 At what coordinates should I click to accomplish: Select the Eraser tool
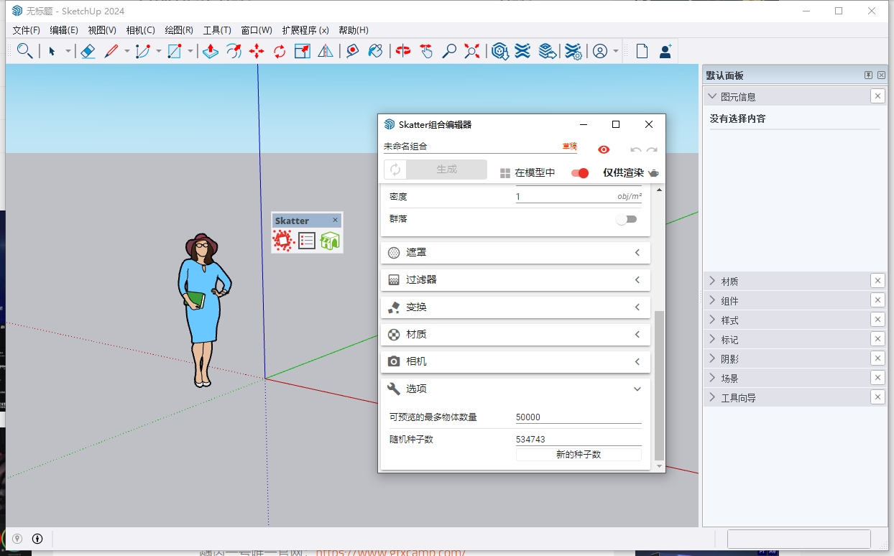click(x=88, y=51)
